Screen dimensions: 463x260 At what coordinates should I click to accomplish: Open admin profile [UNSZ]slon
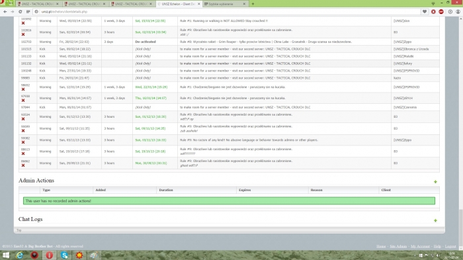[401, 21]
